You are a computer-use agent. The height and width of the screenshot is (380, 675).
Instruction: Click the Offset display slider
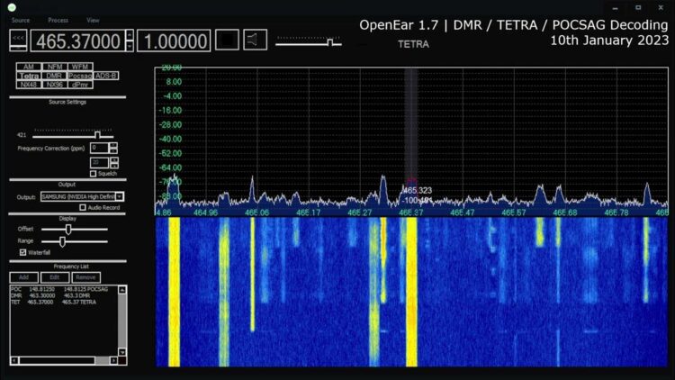[x=69, y=230]
